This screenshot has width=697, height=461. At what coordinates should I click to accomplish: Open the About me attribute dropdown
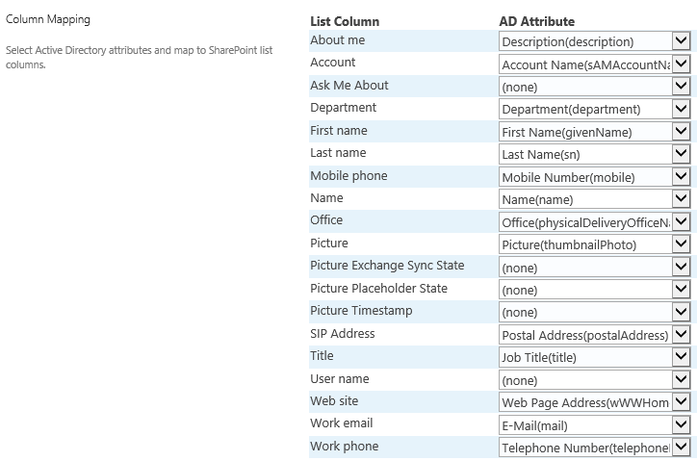click(x=682, y=41)
